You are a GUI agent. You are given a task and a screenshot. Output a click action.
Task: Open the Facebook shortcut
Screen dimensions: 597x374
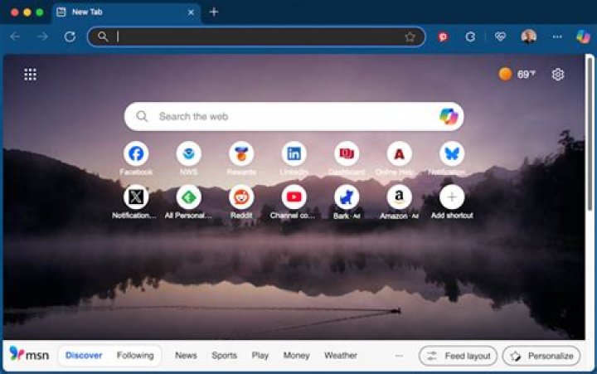(x=136, y=154)
